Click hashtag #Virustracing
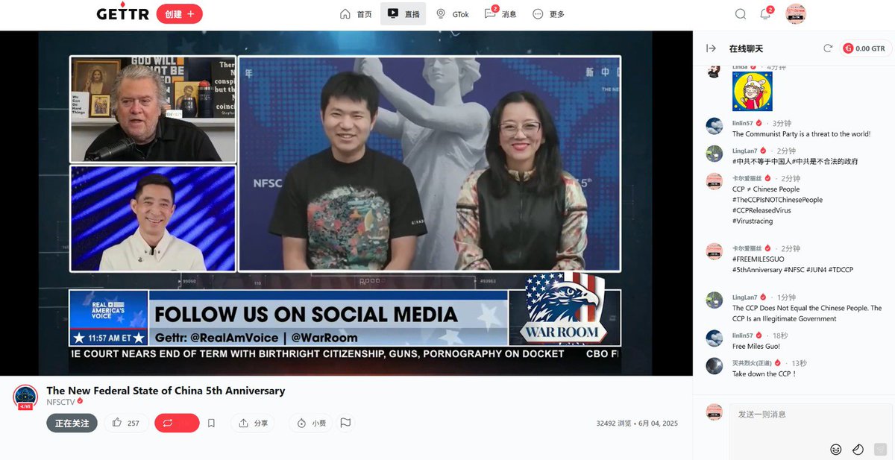The height and width of the screenshot is (460, 895). point(753,221)
